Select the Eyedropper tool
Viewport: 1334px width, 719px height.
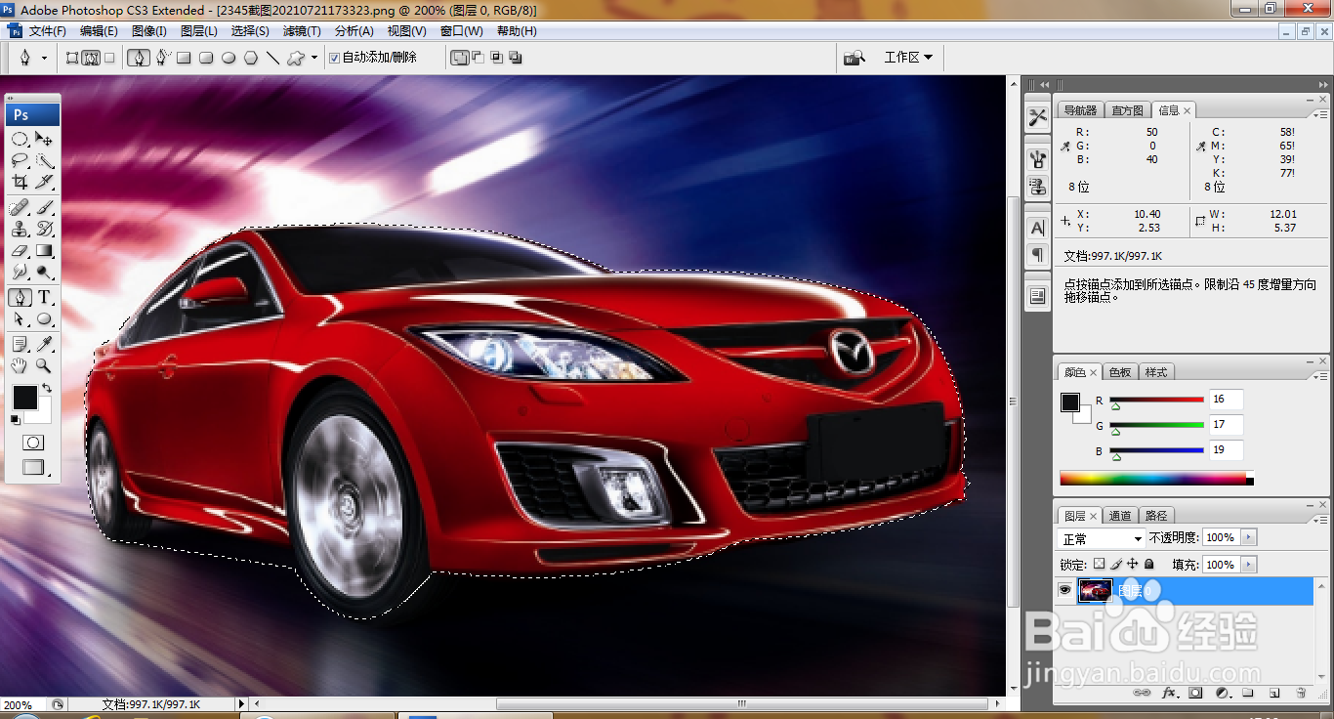pos(44,344)
